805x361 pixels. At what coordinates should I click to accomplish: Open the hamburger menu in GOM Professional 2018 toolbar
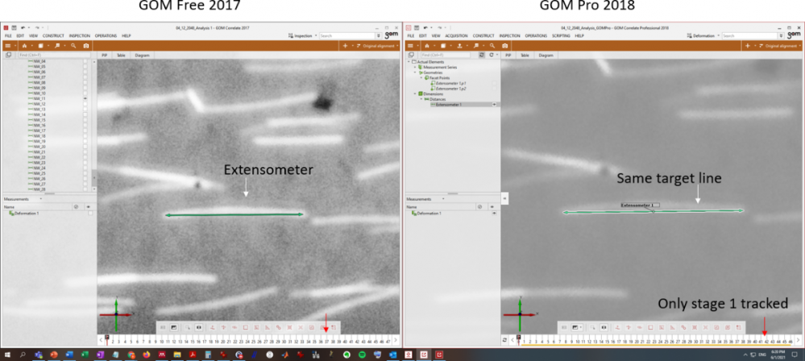[x=410, y=46]
